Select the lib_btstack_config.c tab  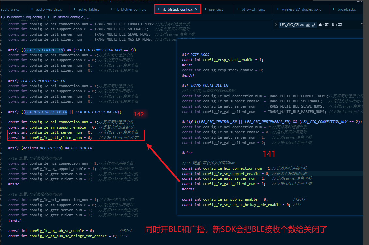point(178,9)
